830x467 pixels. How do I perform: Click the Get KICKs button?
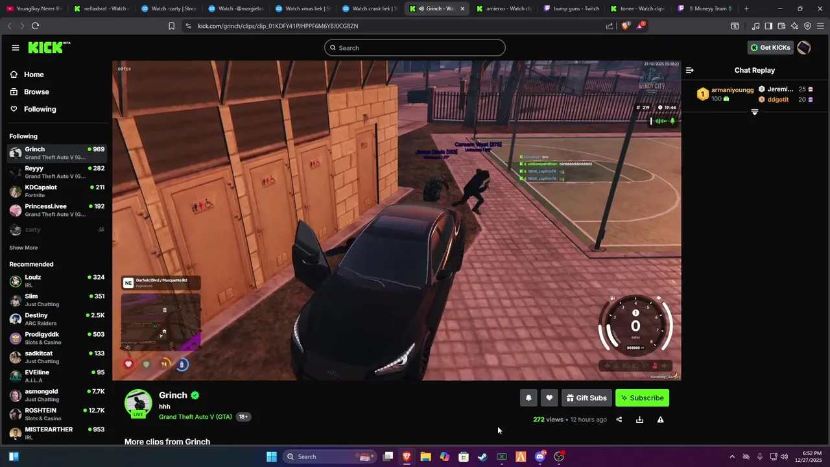pyautogui.click(x=770, y=47)
